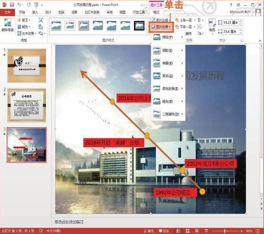Click 上移一层 (Bring Forward) button
The height and width of the screenshot is (234, 264).
coord(183,21)
